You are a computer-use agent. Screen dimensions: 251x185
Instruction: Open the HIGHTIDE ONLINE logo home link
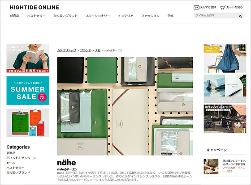34,8
